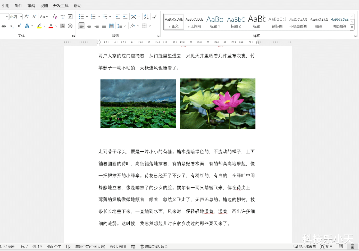Image resolution: width=359 pixels, height=251 pixels.
Task: Increase paragraph indent
Action: (125, 17)
